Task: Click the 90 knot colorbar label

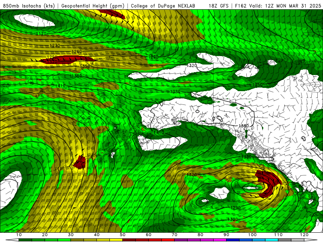Action: [227, 235]
